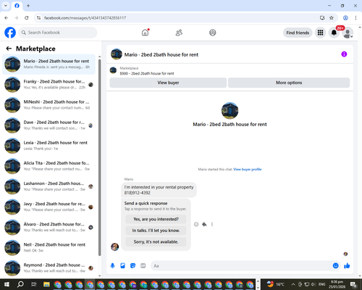Image resolution: width=362 pixels, height=290 pixels.
Task: Open Franky conversation in list
Action: coord(49,85)
